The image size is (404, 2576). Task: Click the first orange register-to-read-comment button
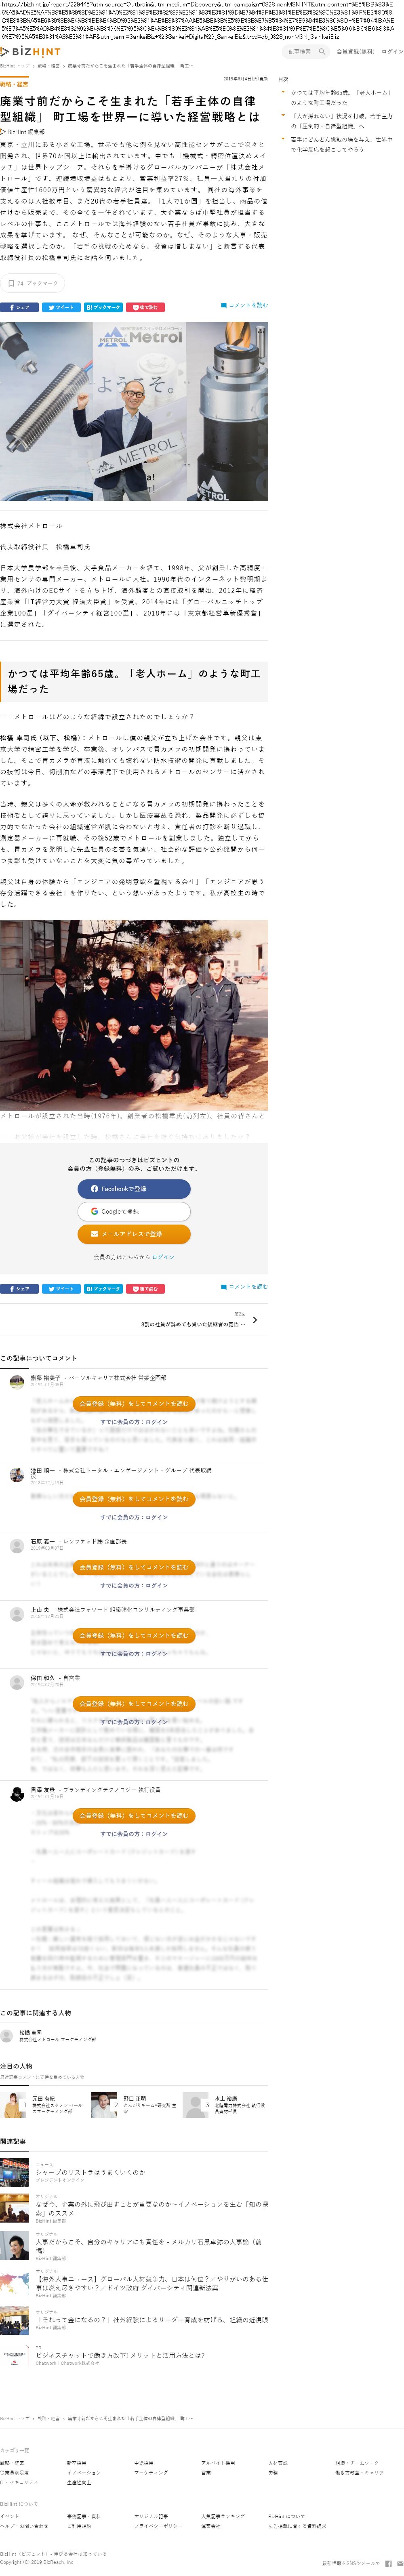tap(134, 1403)
